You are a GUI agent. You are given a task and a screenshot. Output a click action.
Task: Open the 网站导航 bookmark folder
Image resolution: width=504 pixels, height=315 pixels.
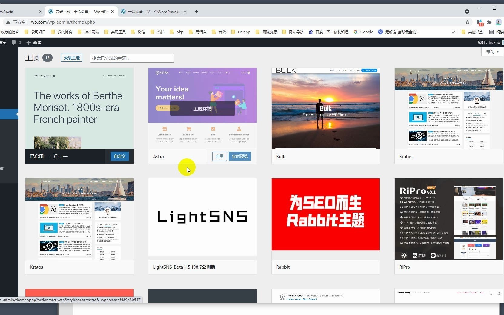(293, 32)
